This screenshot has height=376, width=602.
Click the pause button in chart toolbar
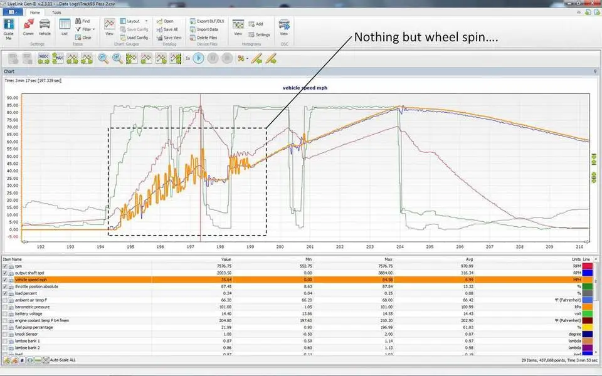213,58
